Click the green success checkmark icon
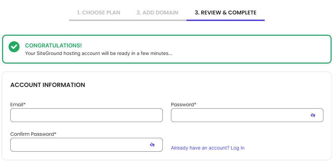The image size is (333, 165). [x=14, y=47]
